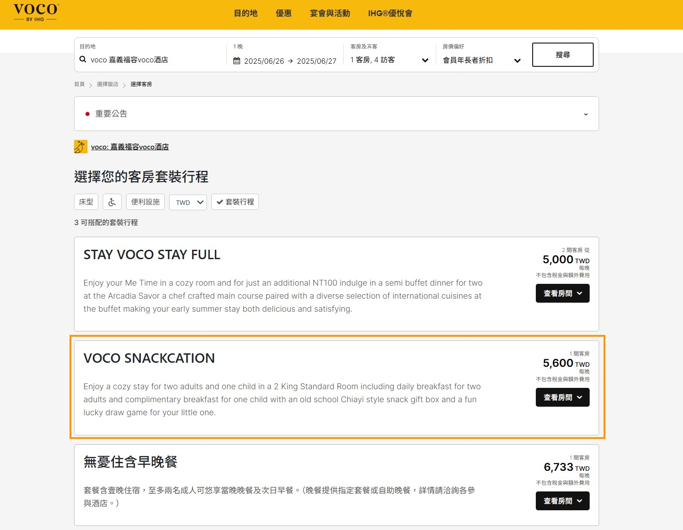Click the check-out date 2025/06/27

click(x=316, y=61)
